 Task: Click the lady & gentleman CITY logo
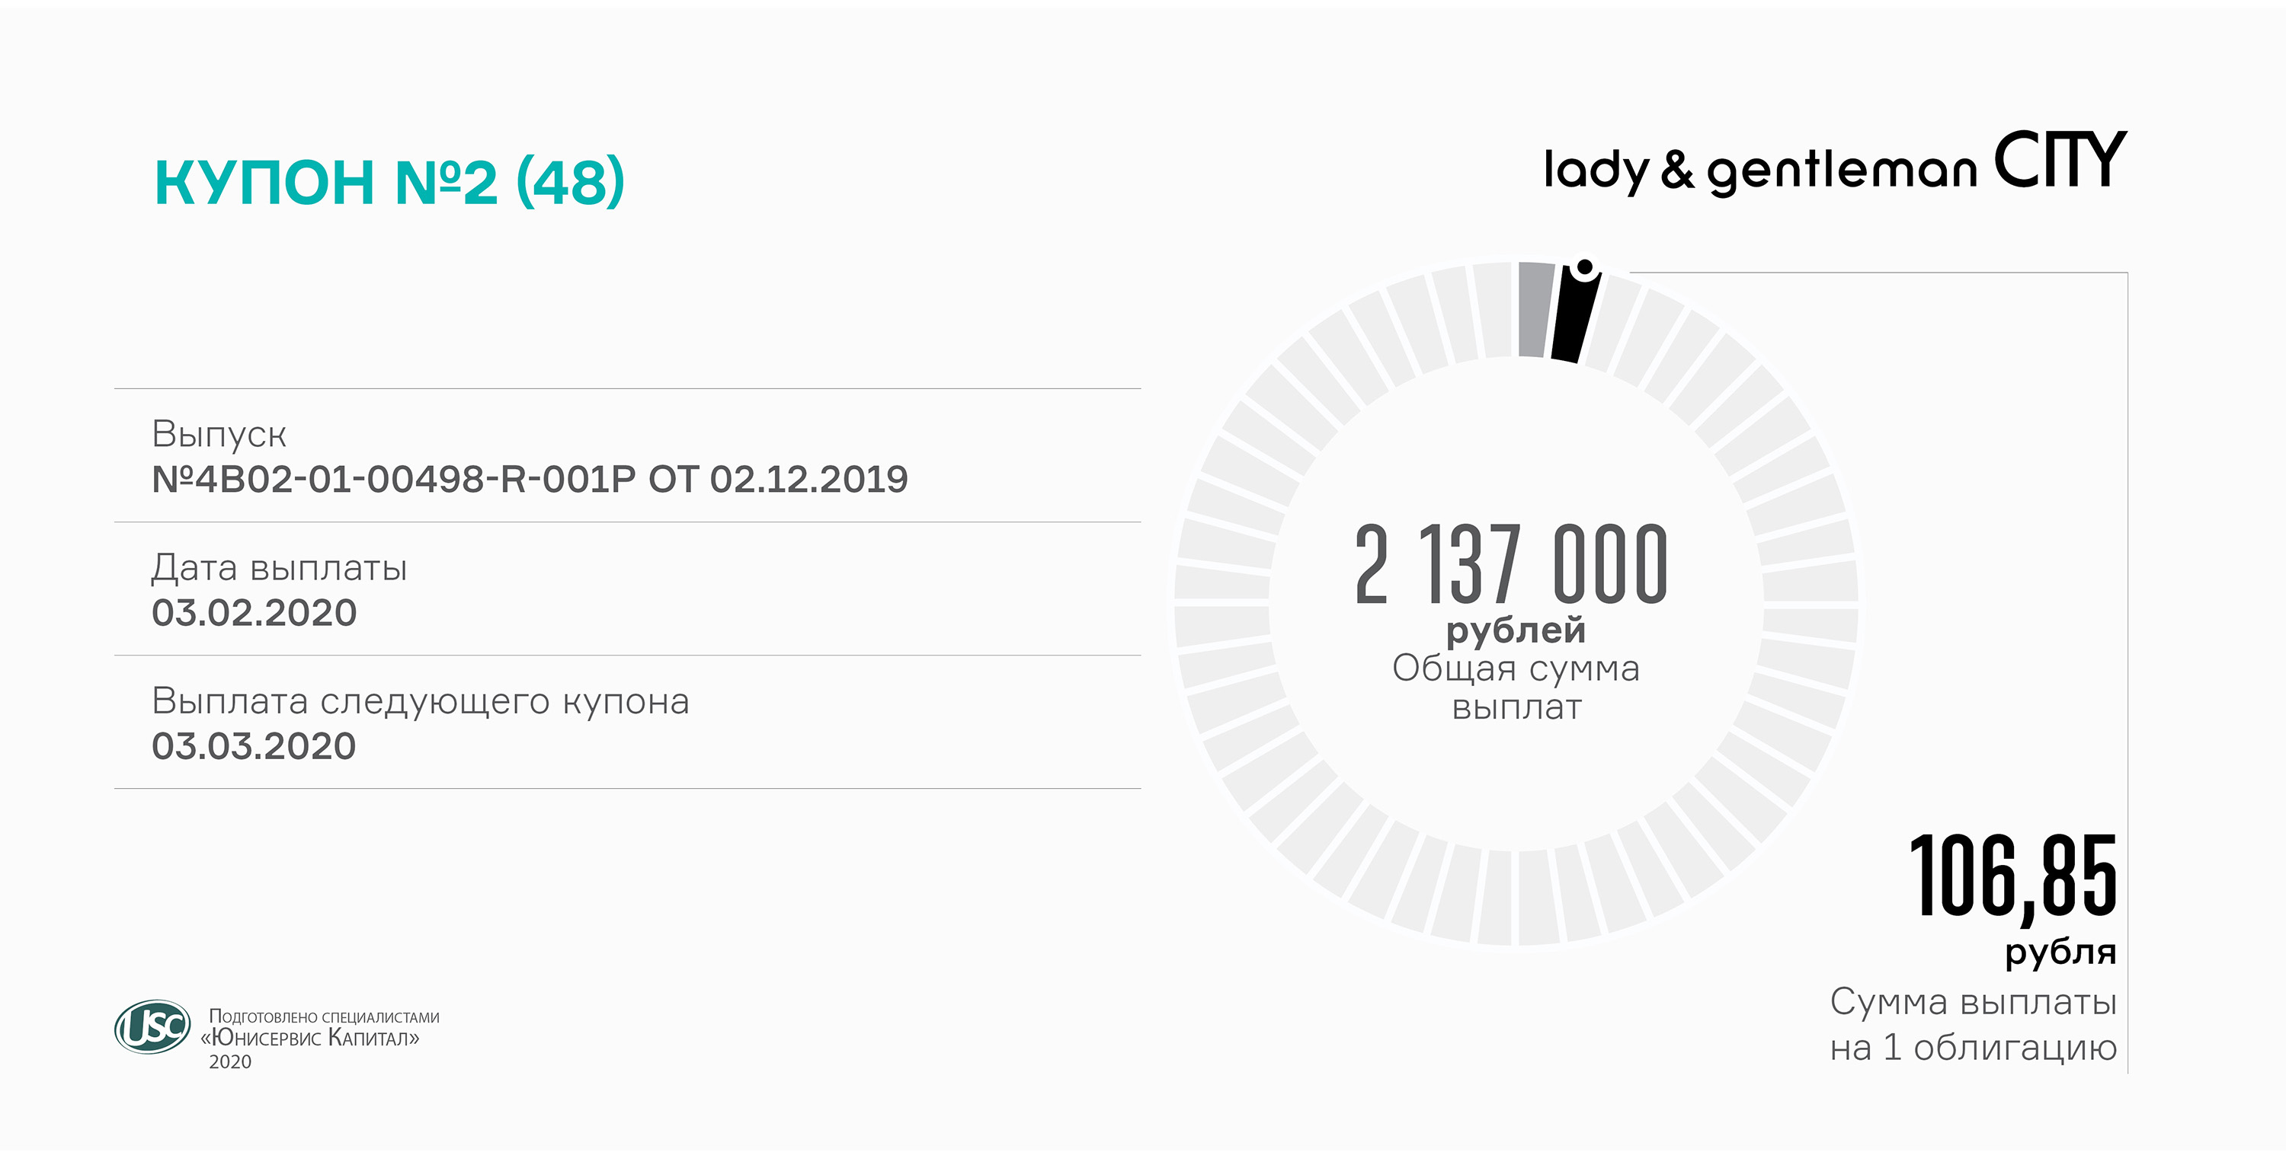click(x=1834, y=164)
